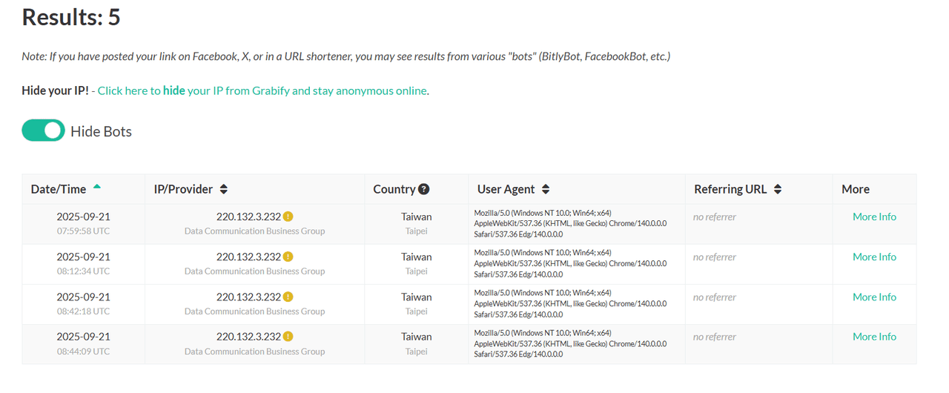Click Taiwan in the 07:59:58 UTC row
This screenshot has height=393, width=949.
click(x=417, y=217)
